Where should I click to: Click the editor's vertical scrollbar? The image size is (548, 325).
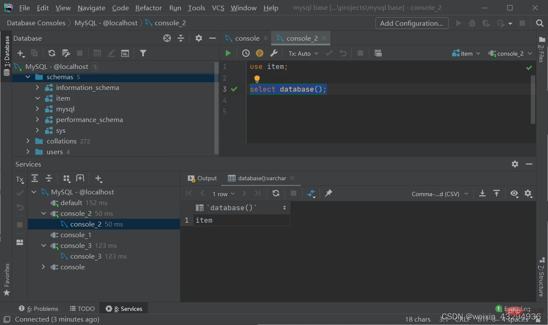(x=533, y=99)
